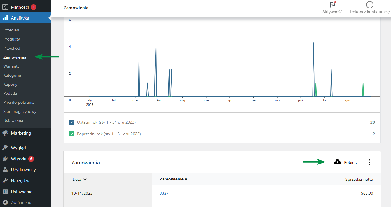Open Przychód analytics report
Image resolution: width=391 pixels, height=207 pixels.
tap(12, 48)
